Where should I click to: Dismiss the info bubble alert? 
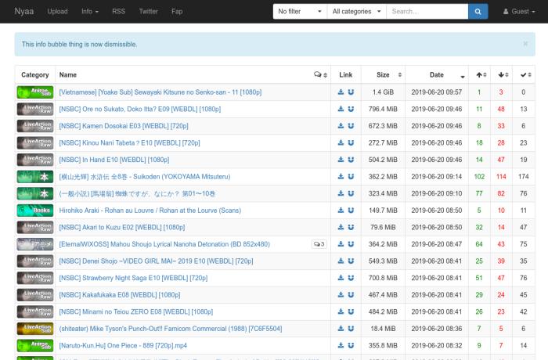tap(525, 44)
